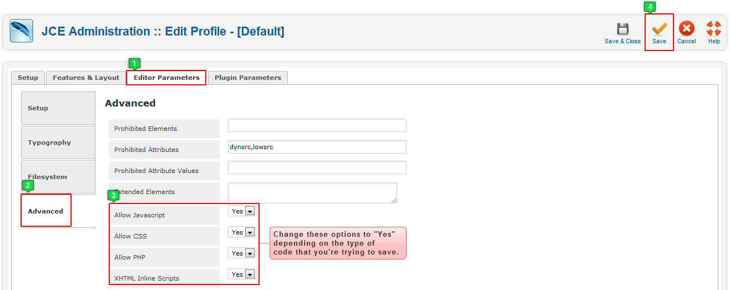This screenshot has width=730, height=290.
Task: Open the Allow PHP dropdown
Action: 242,253
